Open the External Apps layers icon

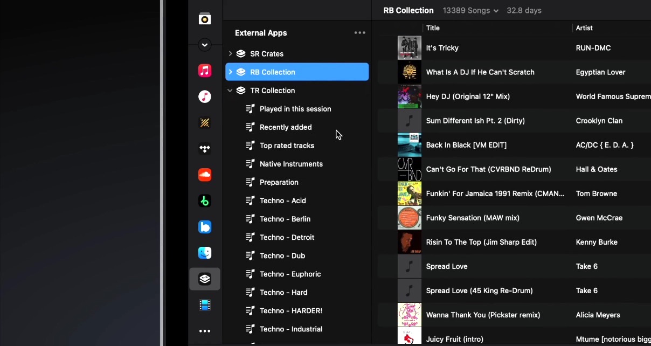coord(205,279)
